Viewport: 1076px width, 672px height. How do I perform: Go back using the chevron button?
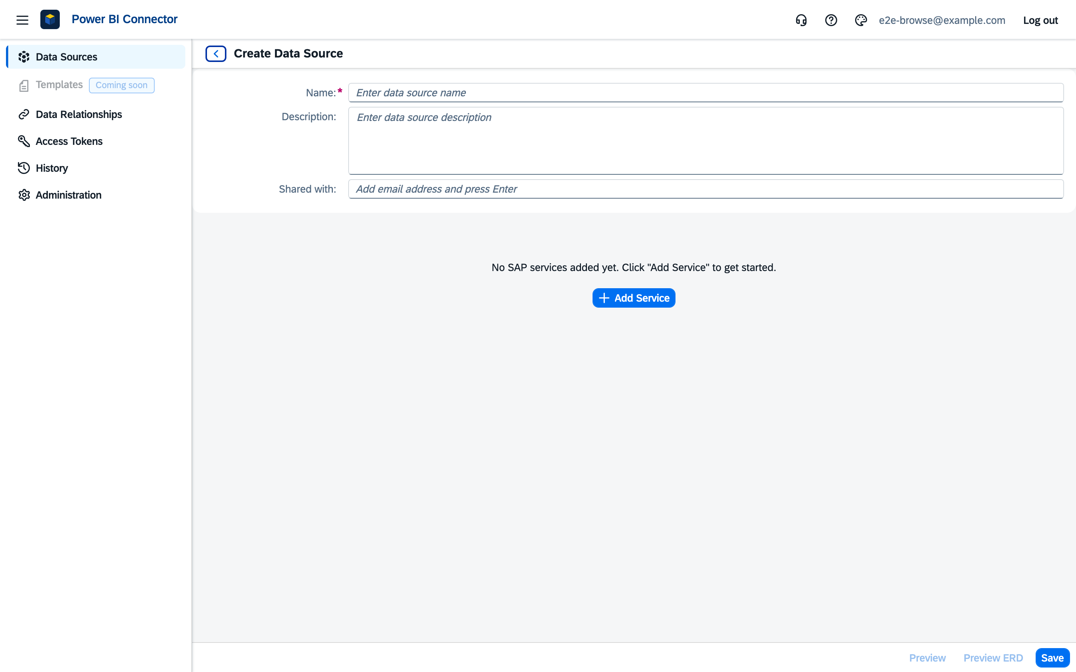[216, 54]
